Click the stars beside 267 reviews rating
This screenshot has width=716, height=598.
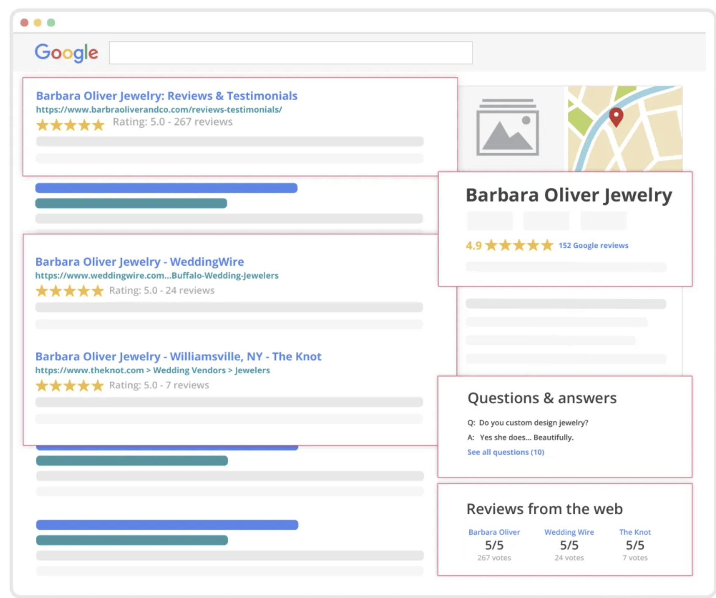click(x=70, y=125)
